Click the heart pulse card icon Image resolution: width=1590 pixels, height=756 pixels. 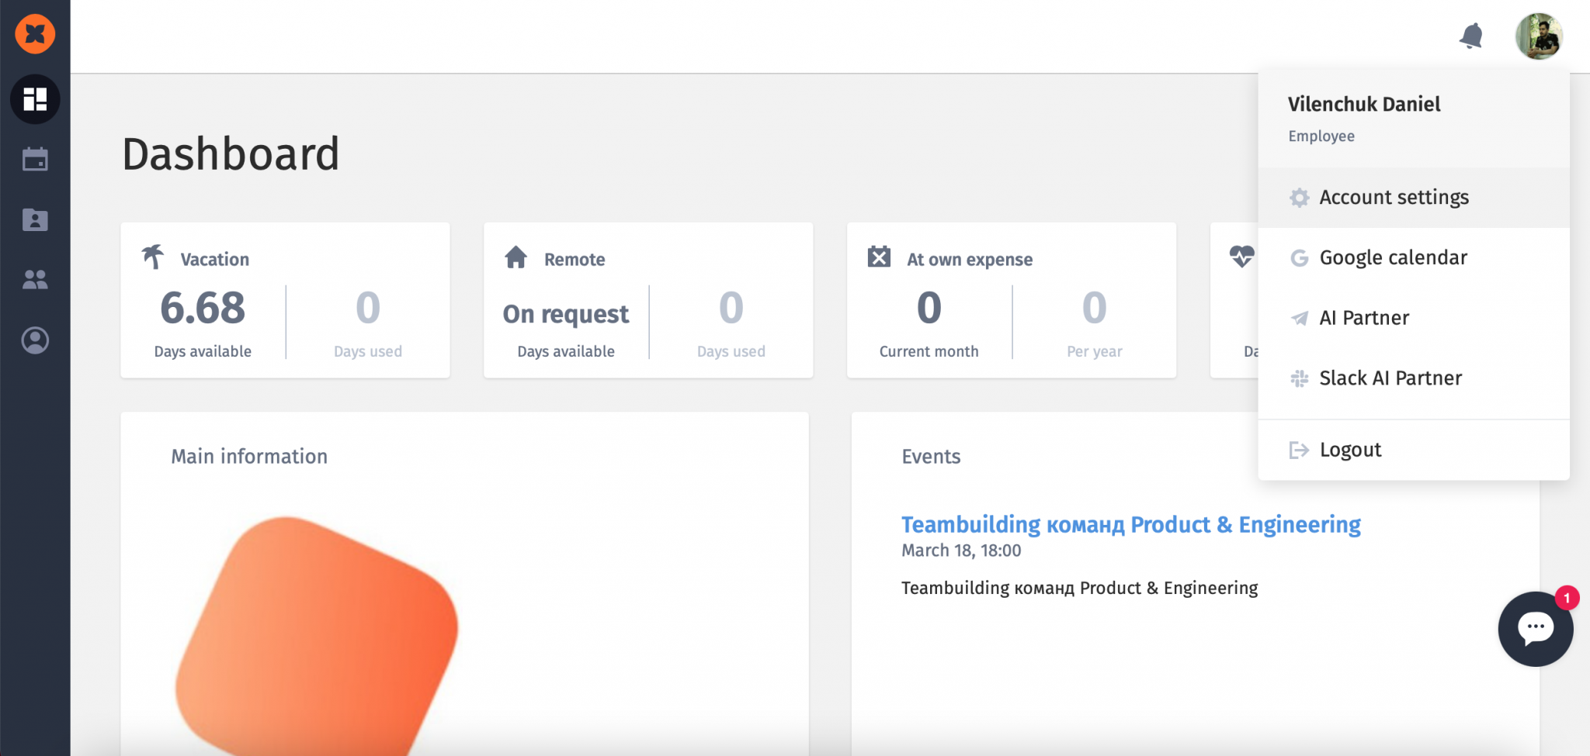[x=1241, y=256]
